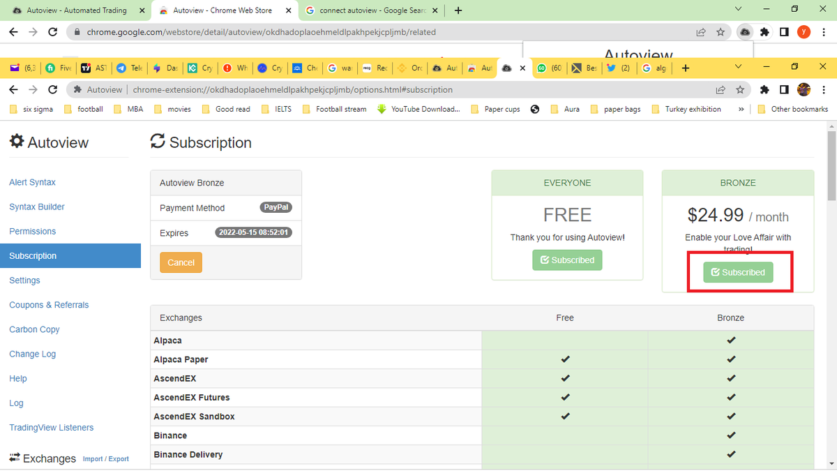The width and height of the screenshot is (837, 471).
Task: Click the globe bookmark icon before Aura
Action: (x=535, y=109)
